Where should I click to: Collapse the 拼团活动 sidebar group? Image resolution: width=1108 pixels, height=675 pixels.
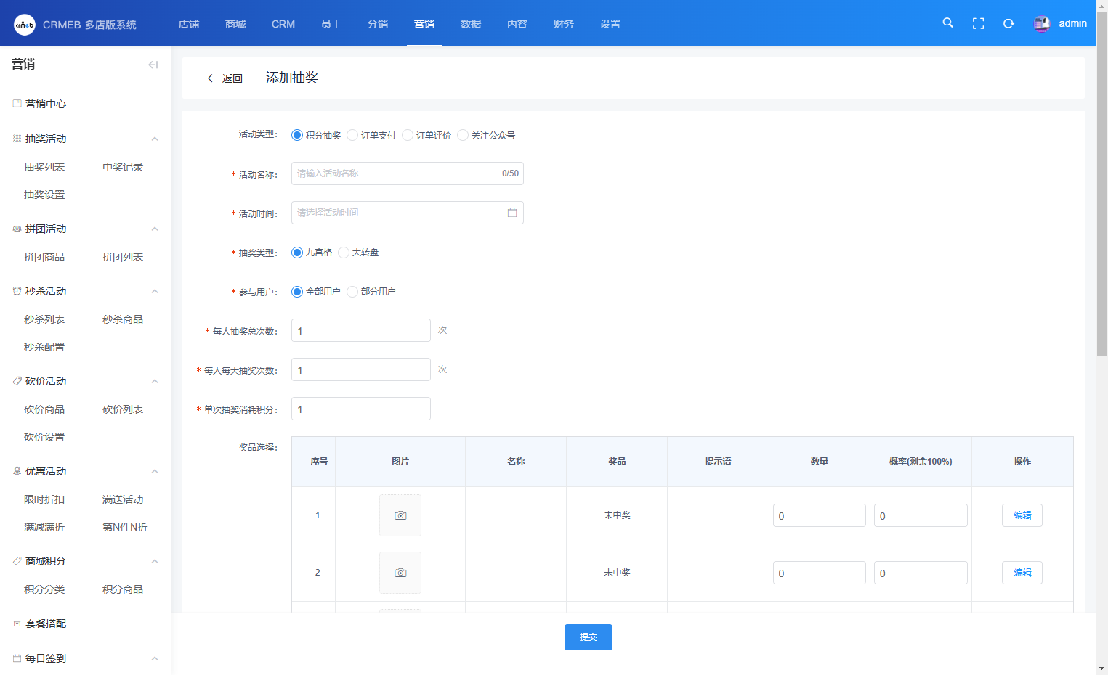[x=155, y=229]
